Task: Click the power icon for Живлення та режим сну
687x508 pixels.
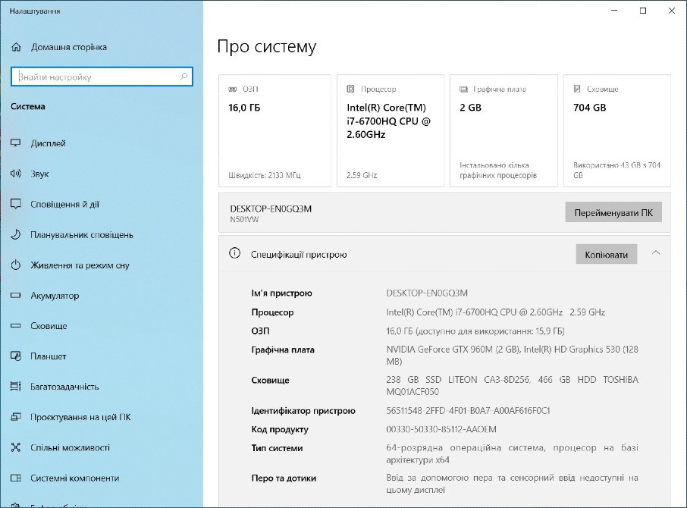Action: coord(16,265)
